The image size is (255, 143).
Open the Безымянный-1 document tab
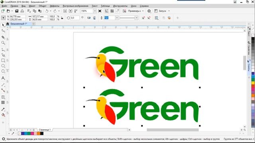pos(19,24)
